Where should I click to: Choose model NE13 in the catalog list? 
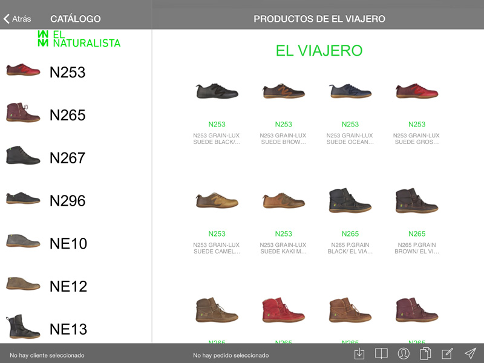click(68, 329)
